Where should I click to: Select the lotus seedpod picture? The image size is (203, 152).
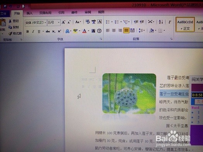coord(129,93)
